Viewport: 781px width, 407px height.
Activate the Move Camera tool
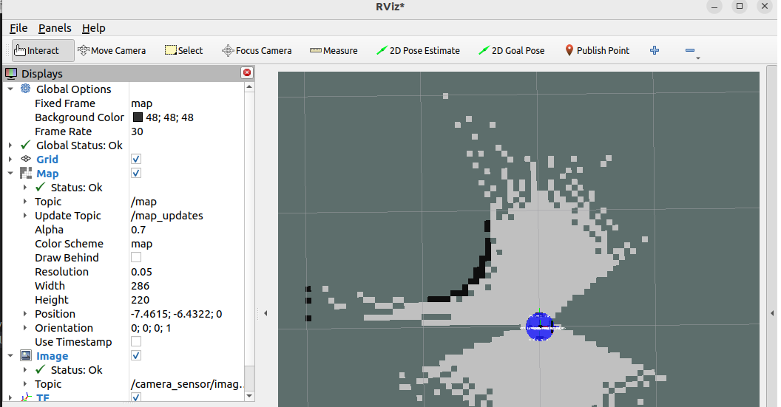tap(112, 50)
